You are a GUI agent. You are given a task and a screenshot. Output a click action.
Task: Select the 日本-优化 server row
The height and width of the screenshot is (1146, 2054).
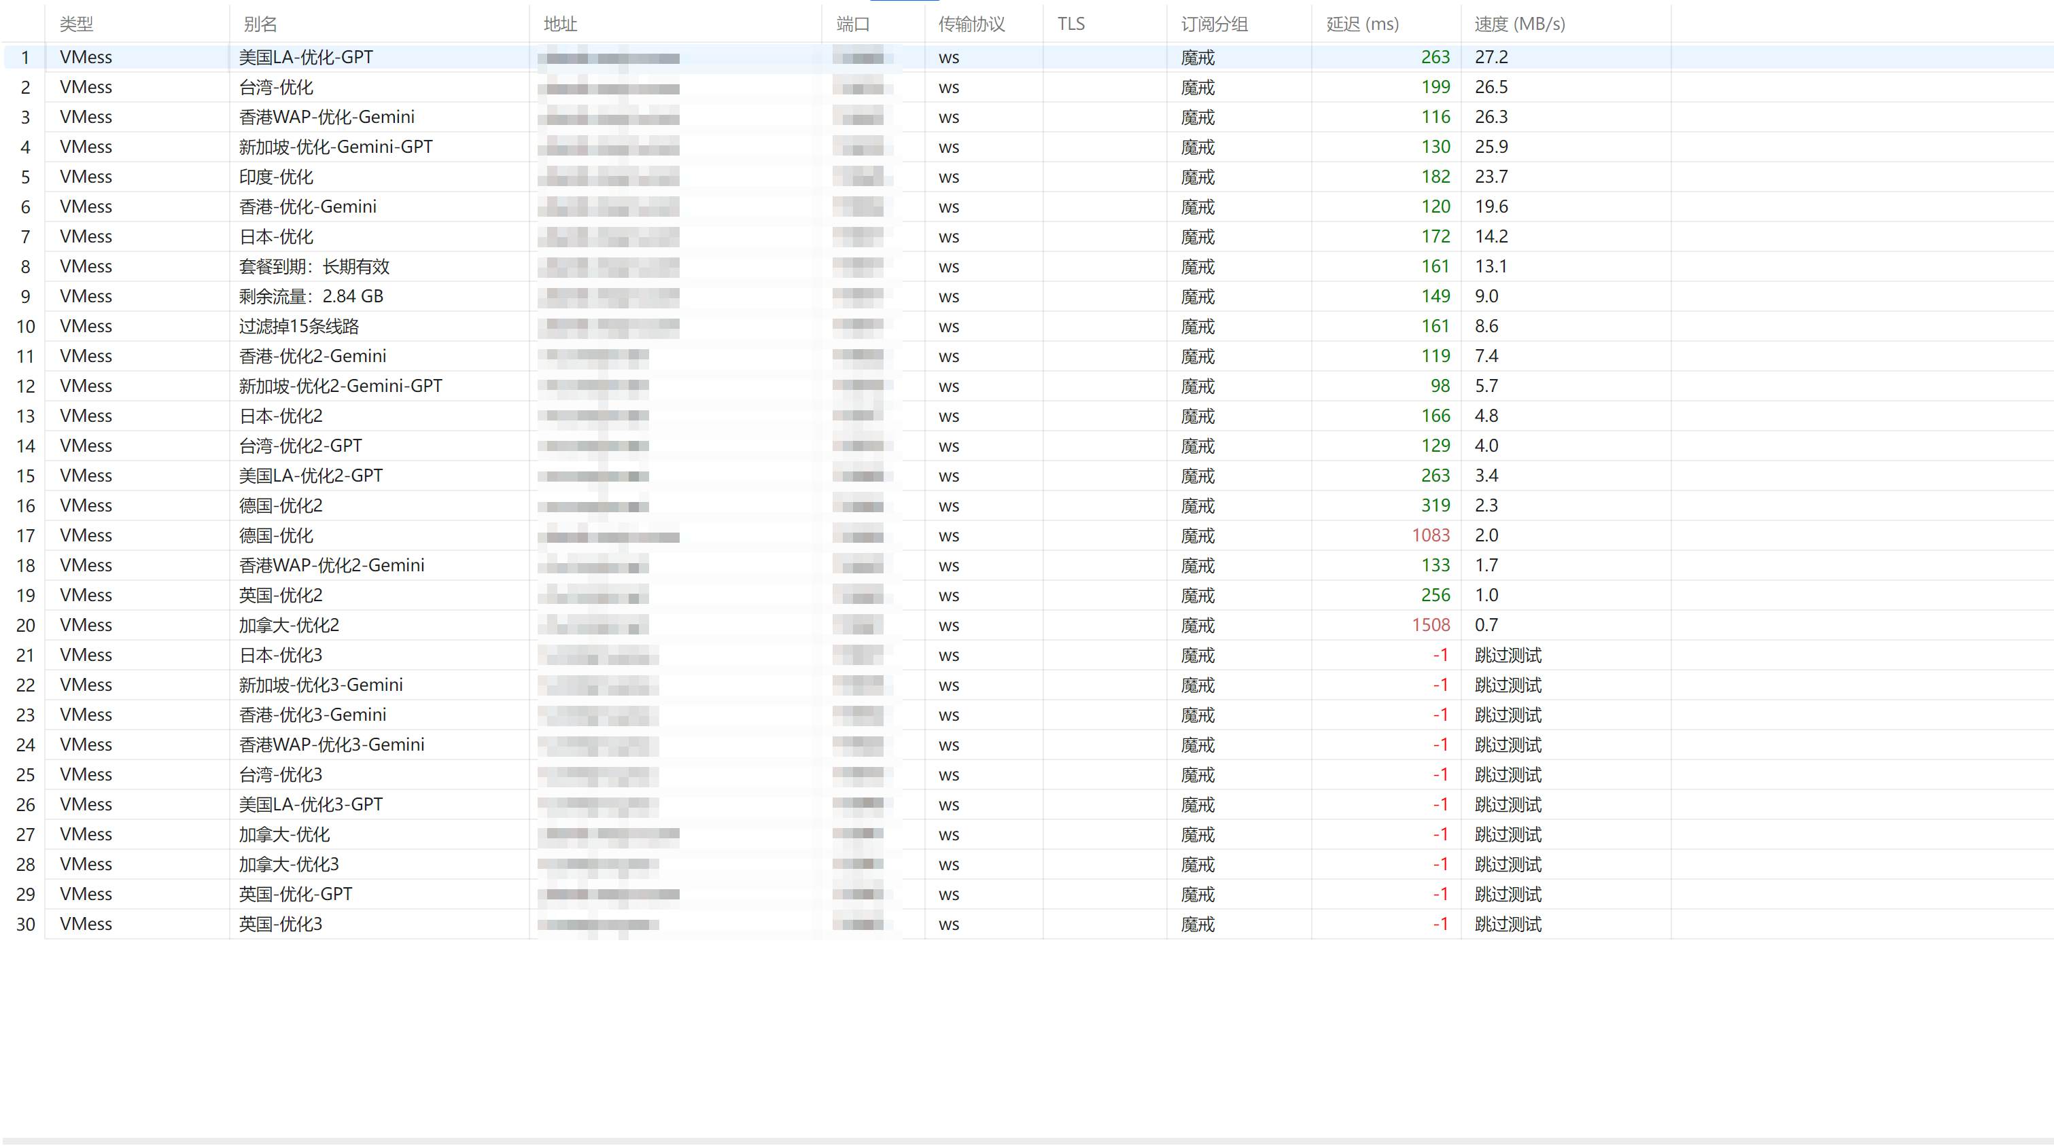(x=1027, y=236)
